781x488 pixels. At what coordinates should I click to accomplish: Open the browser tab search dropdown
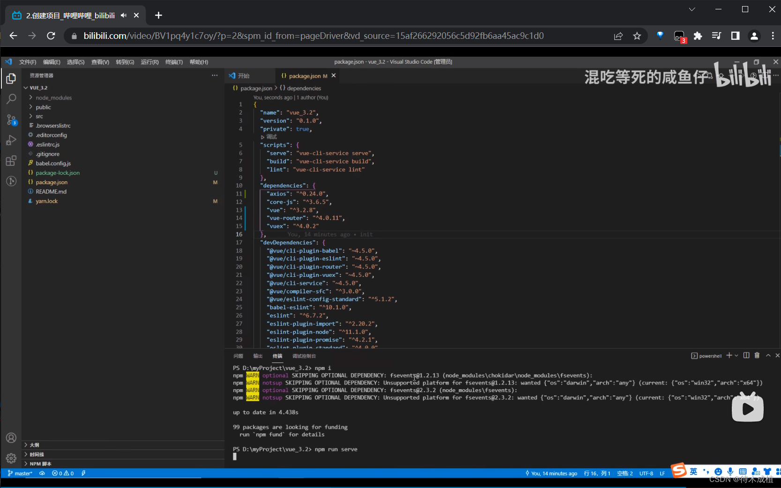pyautogui.click(x=692, y=9)
